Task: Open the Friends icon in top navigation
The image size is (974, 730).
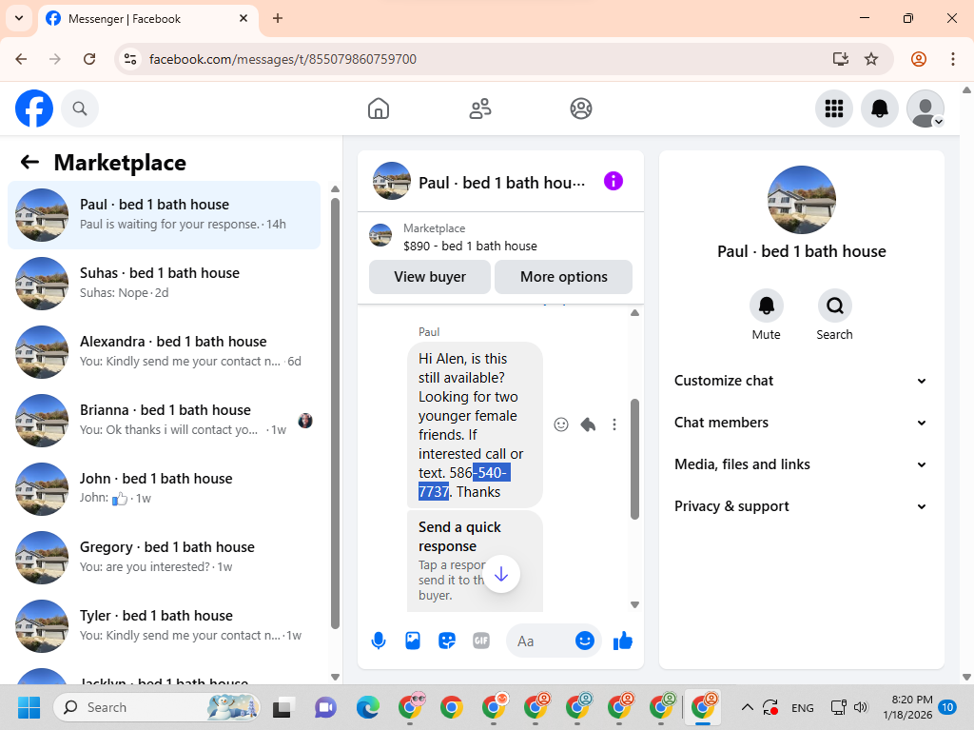Action: click(479, 109)
